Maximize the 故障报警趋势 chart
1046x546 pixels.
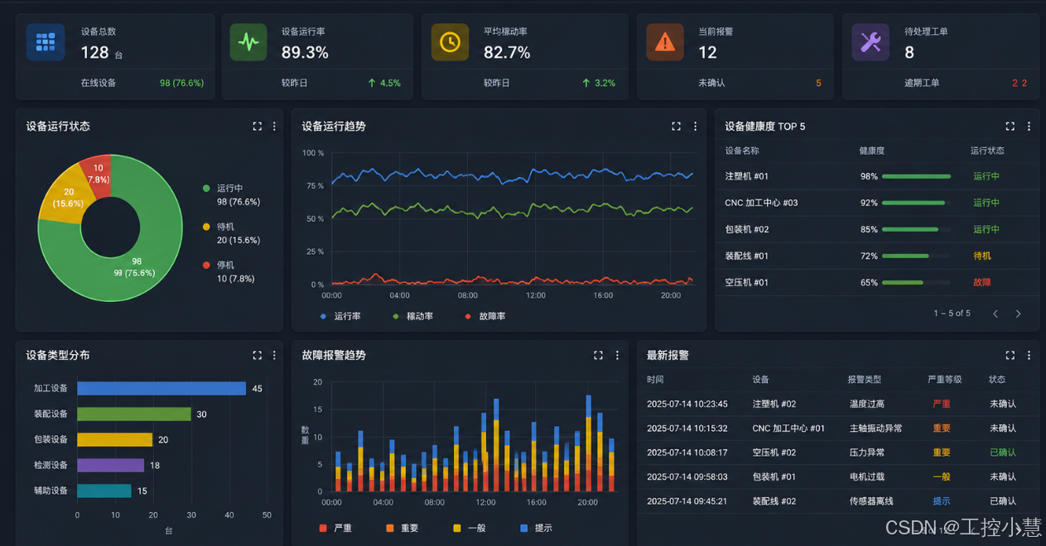coord(598,355)
